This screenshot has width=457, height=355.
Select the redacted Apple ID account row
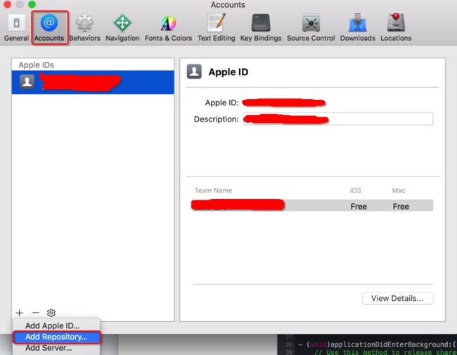tap(93, 82)
